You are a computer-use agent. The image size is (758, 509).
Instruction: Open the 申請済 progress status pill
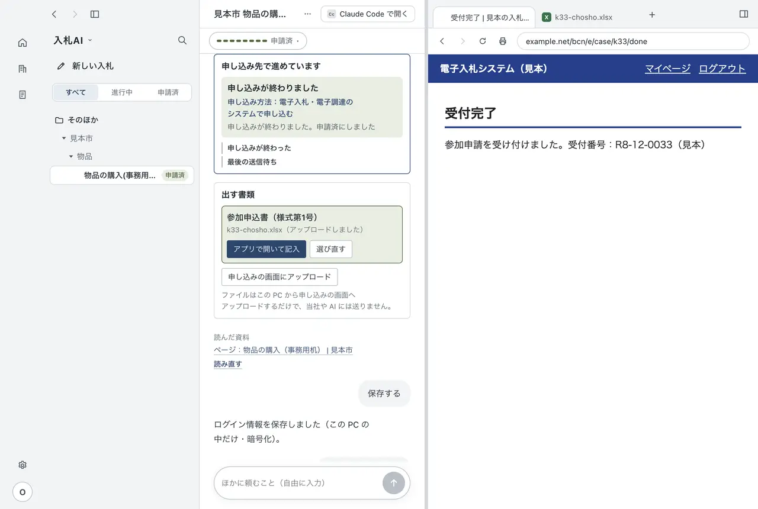point(258,41)
